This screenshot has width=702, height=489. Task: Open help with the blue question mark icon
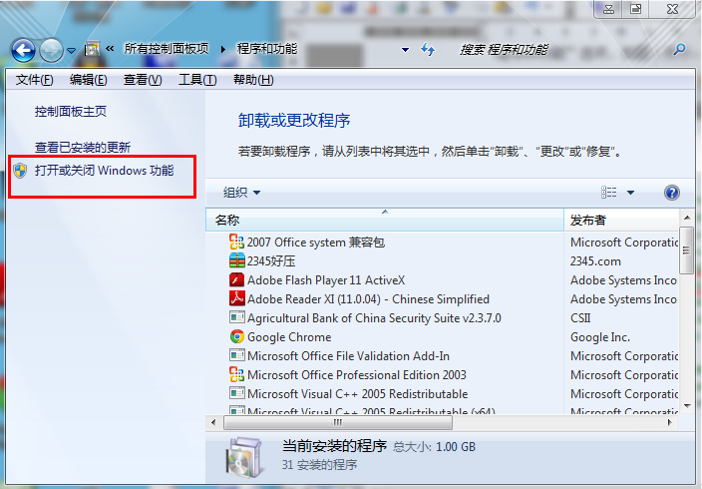(671, 193)
